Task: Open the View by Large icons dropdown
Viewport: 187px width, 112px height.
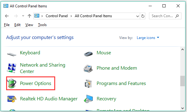Action: click(148, 38)
